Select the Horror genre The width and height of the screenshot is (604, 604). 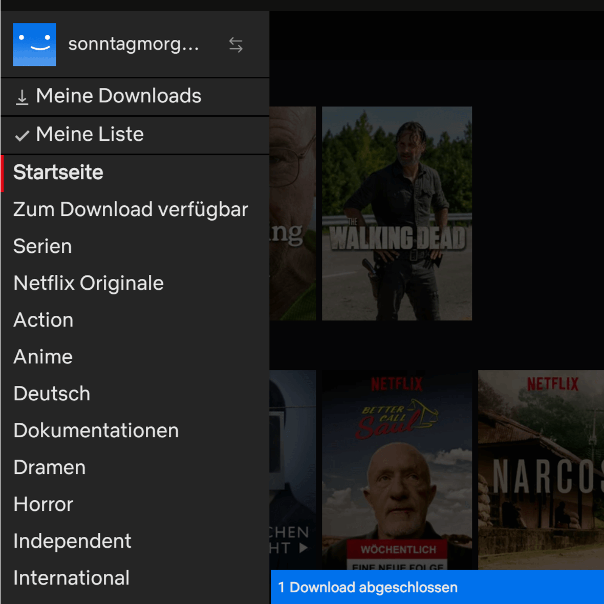click(135, 504)
